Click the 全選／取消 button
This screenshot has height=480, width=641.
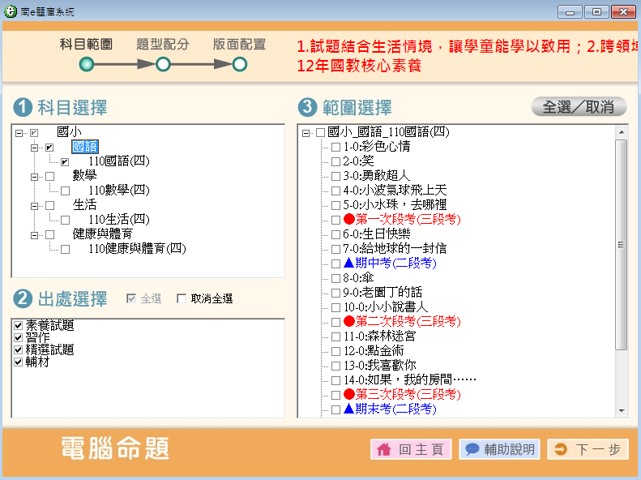click(x=579, y=107)
